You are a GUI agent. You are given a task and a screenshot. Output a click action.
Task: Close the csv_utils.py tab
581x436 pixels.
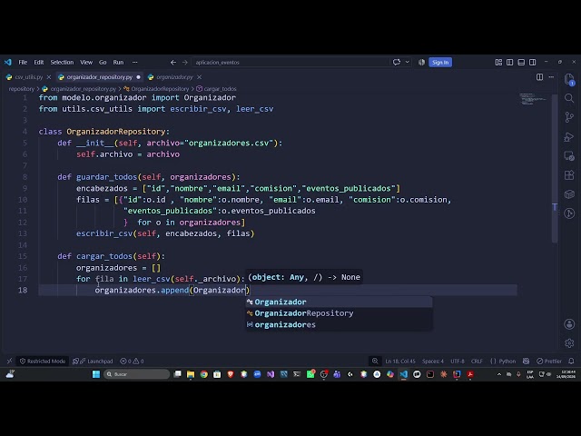coord(48,77)
